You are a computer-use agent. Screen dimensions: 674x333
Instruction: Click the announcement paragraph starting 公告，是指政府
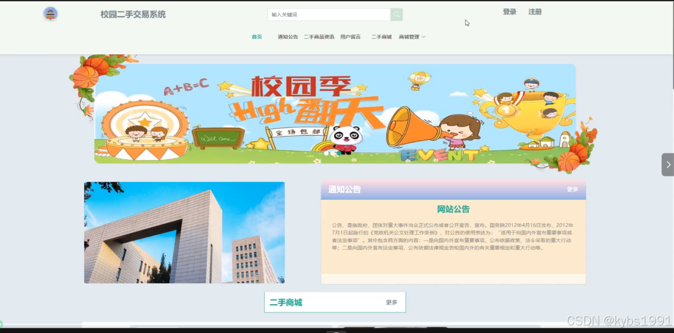[x=453, y=236]
